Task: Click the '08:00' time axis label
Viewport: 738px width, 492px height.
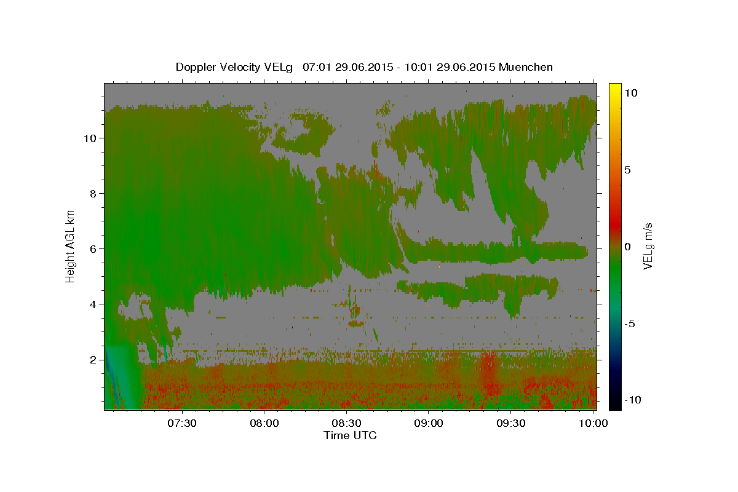Action: point(265,423)
